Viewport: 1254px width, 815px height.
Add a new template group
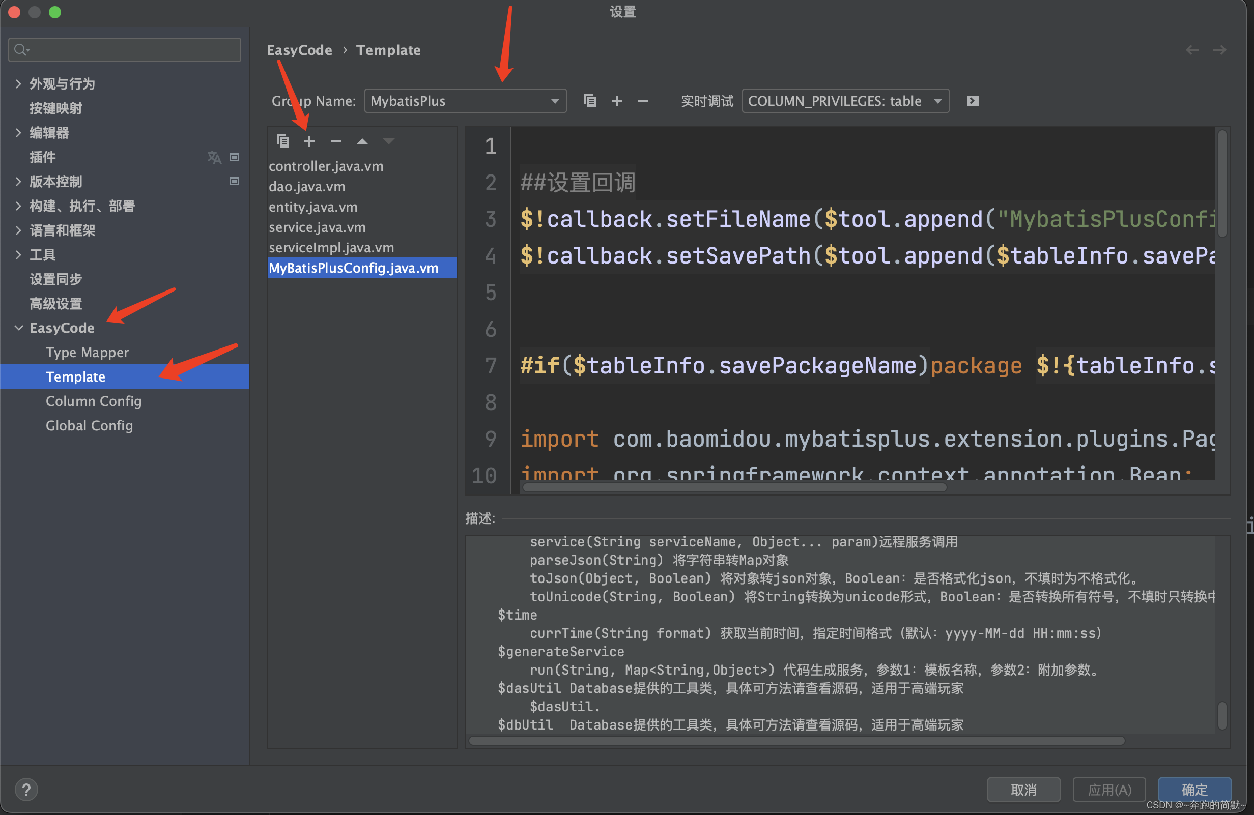pyautogui.click(x=616, y=101)
